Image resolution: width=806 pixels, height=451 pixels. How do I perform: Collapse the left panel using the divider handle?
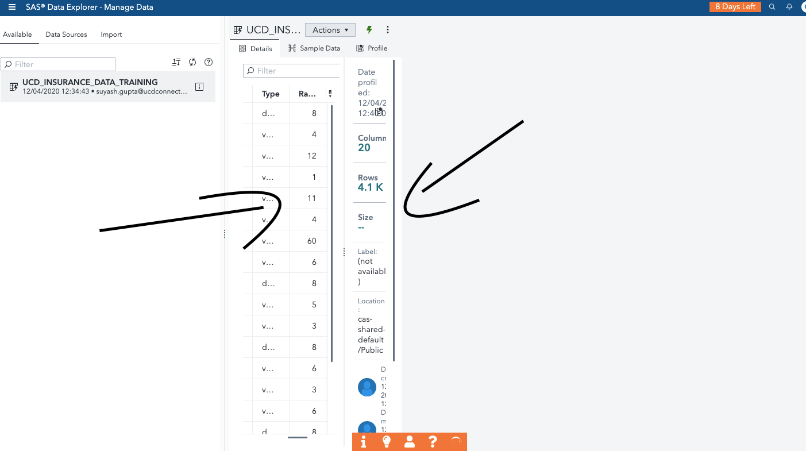coord(224,234)
